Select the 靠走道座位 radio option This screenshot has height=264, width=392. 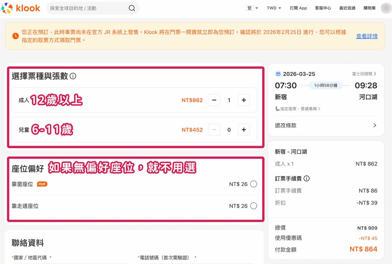pyautogui.click(x=253, y=206)
